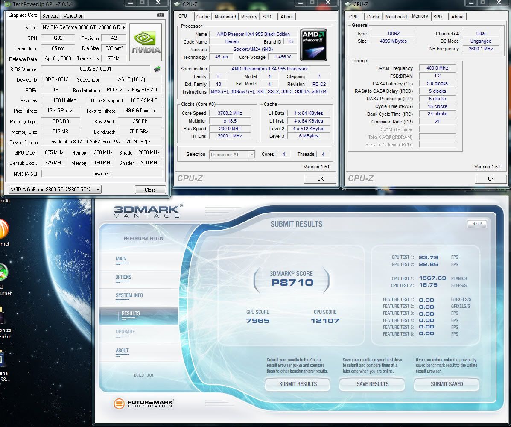Click the GPU-Z screenshot camera icon

[161, 15]
